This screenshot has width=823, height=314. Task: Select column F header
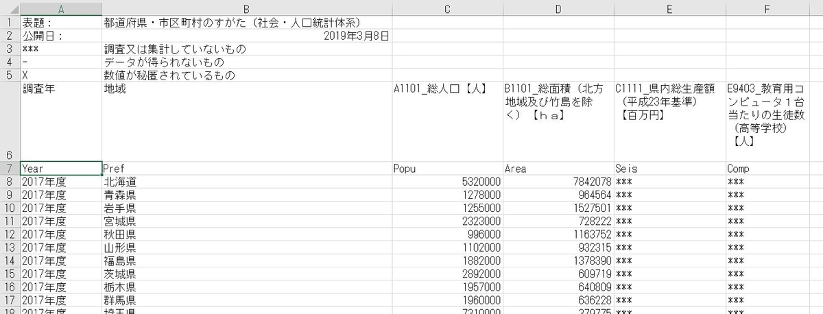click(767, 9)
